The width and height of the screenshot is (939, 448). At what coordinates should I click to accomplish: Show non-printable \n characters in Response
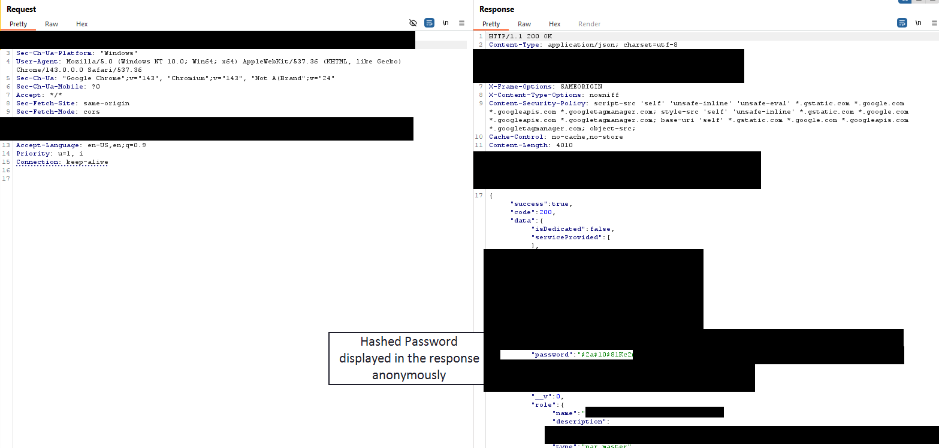[918, 23]
